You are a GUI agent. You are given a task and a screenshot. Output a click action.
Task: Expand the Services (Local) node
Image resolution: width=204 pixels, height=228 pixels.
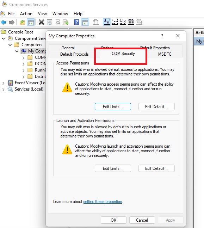[x=3, y=90]
